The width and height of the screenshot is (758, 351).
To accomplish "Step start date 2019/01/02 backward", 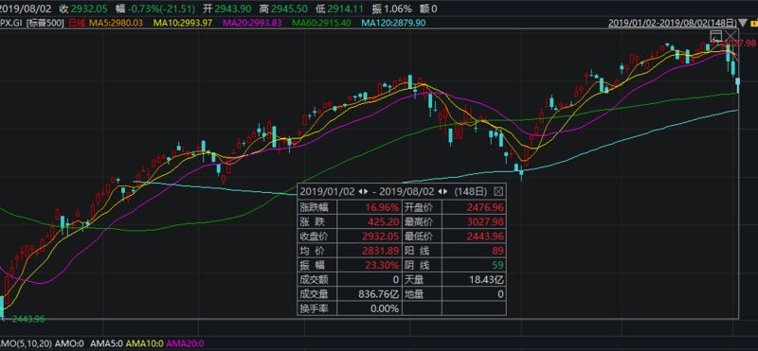I will pos(359,191).
